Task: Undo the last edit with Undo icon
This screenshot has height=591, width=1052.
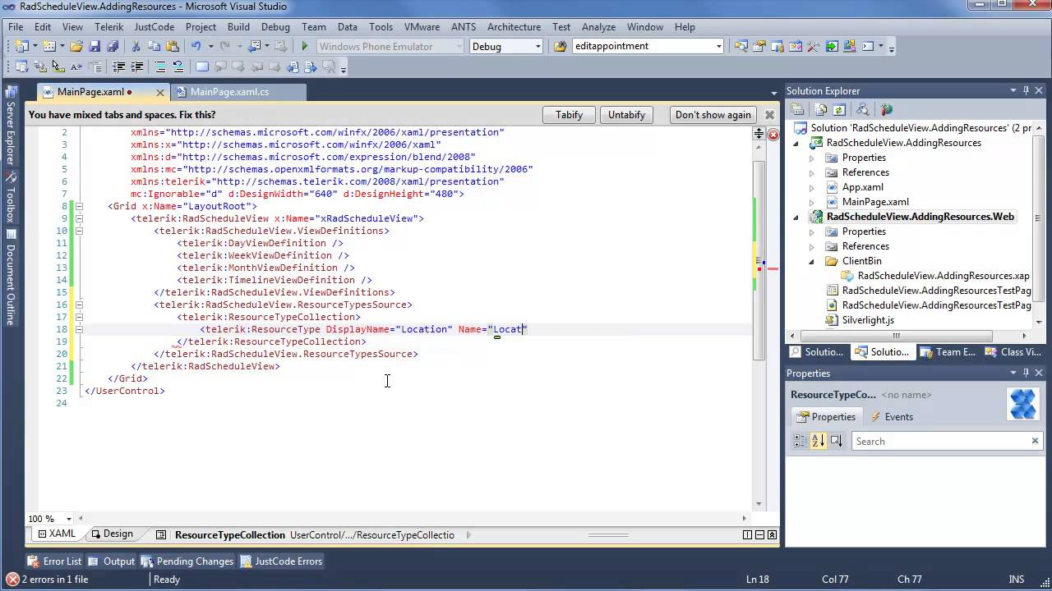Action: click(x=196, y=47)
